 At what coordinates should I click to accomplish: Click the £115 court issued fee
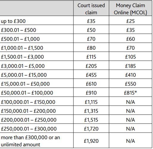pyautogui.click(x=91, y=57)
